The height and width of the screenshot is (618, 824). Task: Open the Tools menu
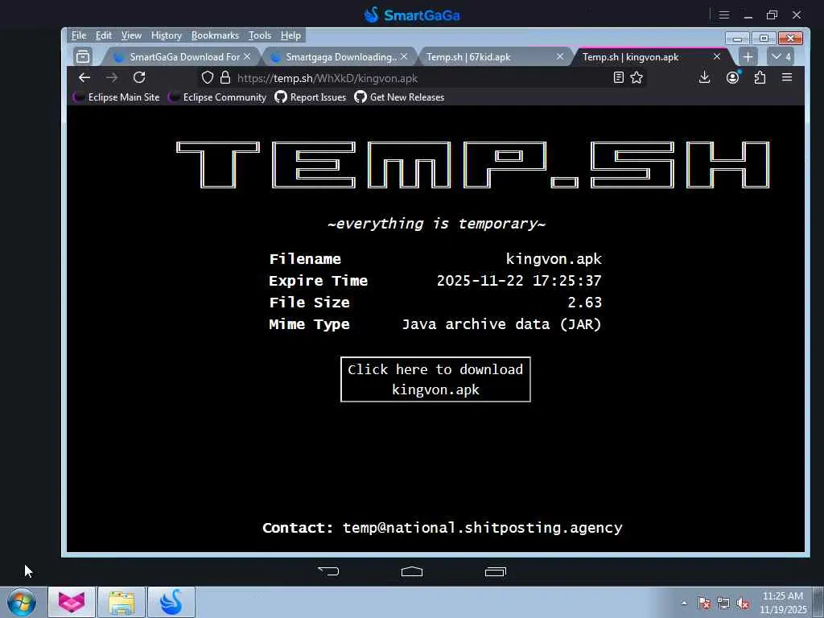(x=260, y=35)
